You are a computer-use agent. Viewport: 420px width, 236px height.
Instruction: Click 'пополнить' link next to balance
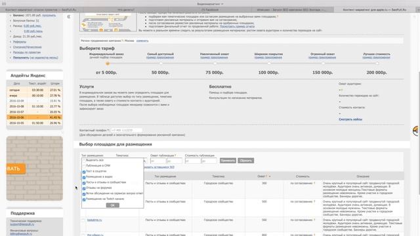[x=49, y=16]
